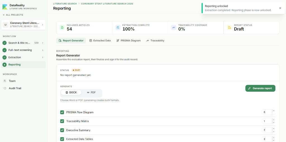Click the 'No report generated yet.' text
Image resolution: width=286 pixels, height=142 pixels.
pos(76,75)
